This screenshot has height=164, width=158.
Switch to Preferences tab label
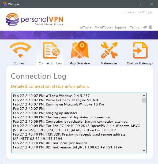(109, 63)
